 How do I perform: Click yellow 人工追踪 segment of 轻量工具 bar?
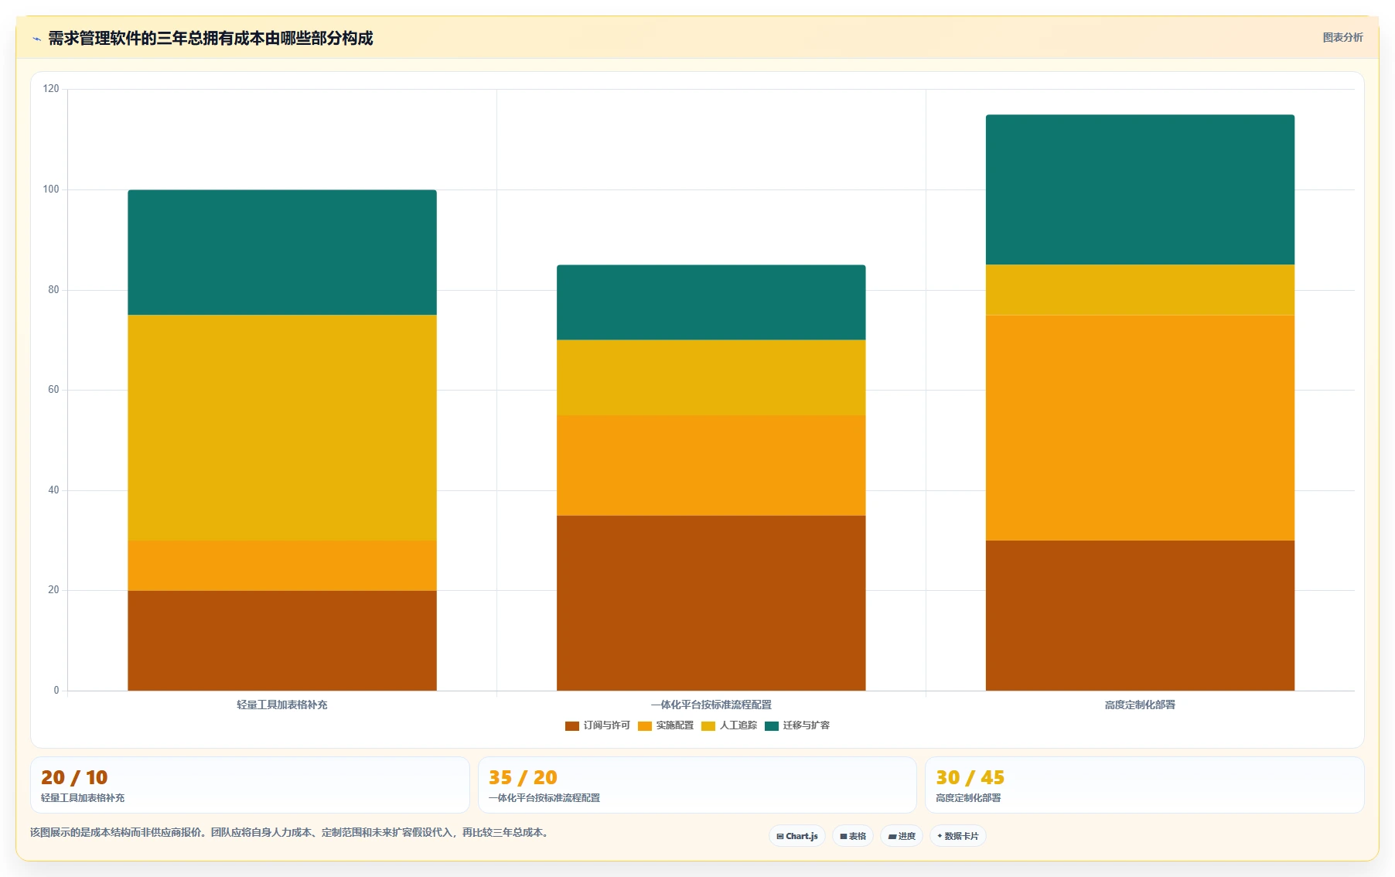click(x=282, y=428)
